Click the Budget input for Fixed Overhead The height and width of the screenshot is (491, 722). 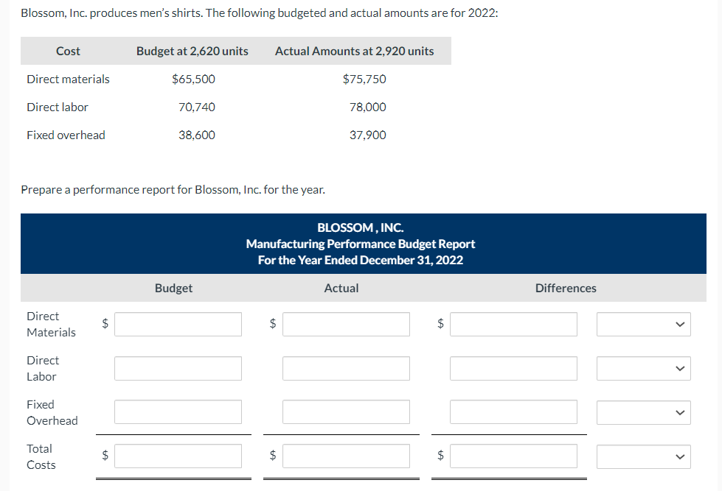pyautogui.click(x=177, y=412)
